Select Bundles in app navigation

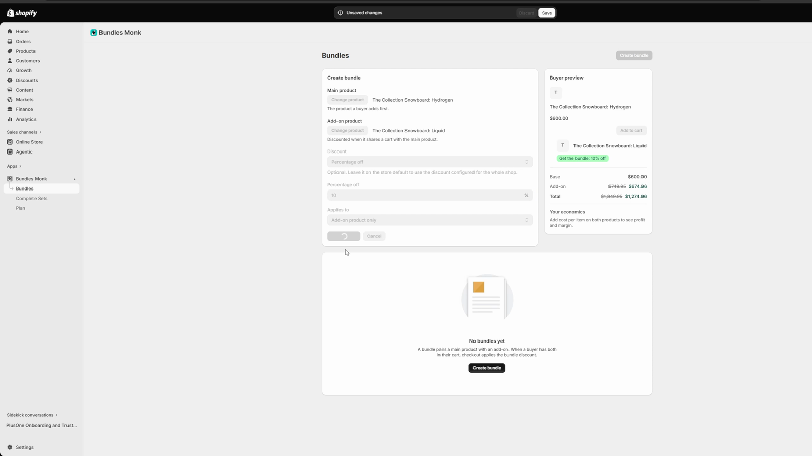(41, 188)
